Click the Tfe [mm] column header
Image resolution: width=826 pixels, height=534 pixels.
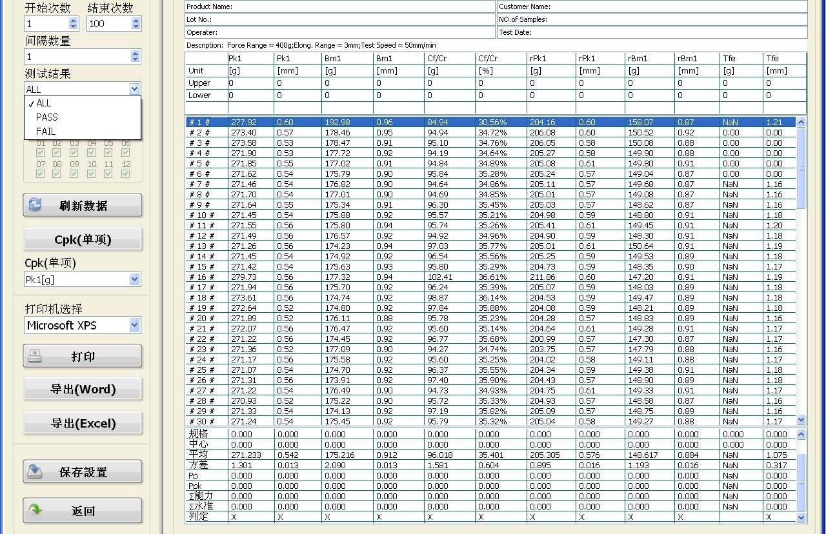point(785,64)
